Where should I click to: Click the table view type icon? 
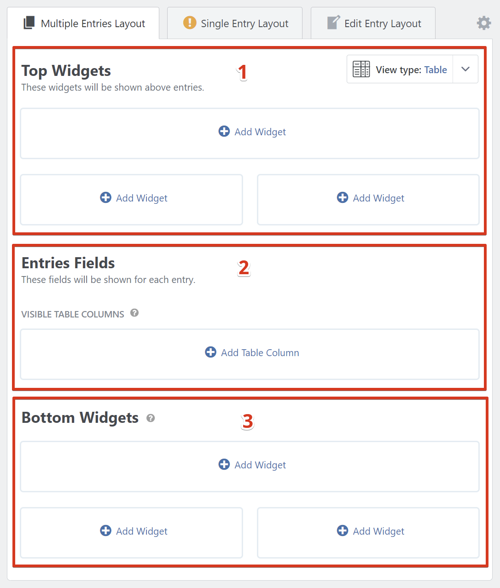(361, 69)
